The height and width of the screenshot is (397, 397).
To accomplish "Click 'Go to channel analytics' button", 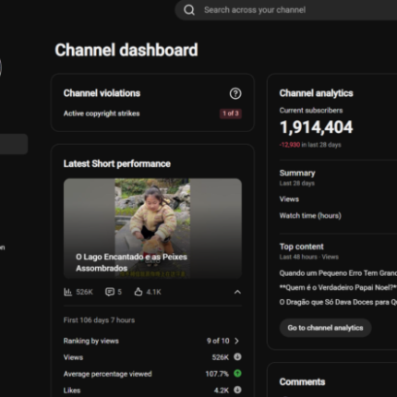I will 325,328.
